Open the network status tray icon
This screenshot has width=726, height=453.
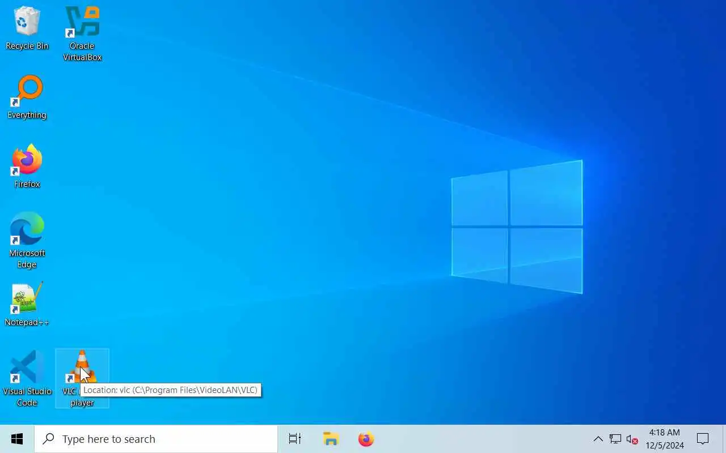pyautogui.click(x=615, y=439)
